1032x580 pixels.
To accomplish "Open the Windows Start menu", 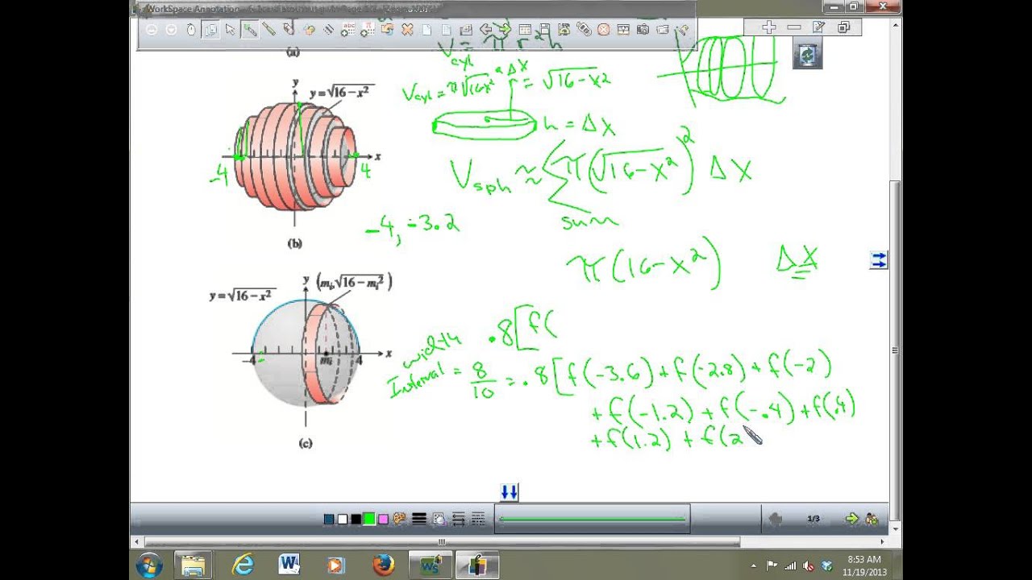I will [x=150, y=565].
